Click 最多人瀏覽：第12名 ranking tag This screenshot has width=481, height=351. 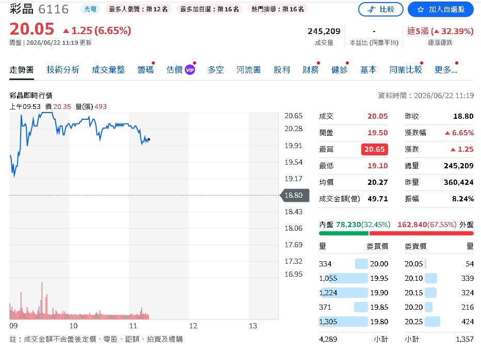[x=138, y=9]
